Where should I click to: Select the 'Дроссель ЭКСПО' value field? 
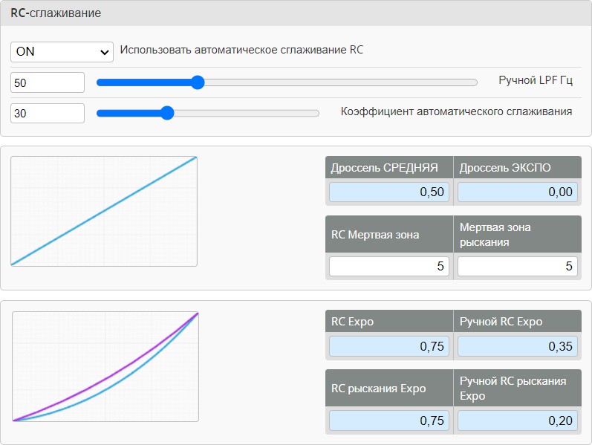pyautogui.click(x=518, y=192)
